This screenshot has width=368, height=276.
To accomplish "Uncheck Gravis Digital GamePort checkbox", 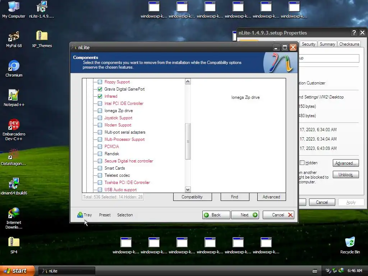I will coord(100,89).
